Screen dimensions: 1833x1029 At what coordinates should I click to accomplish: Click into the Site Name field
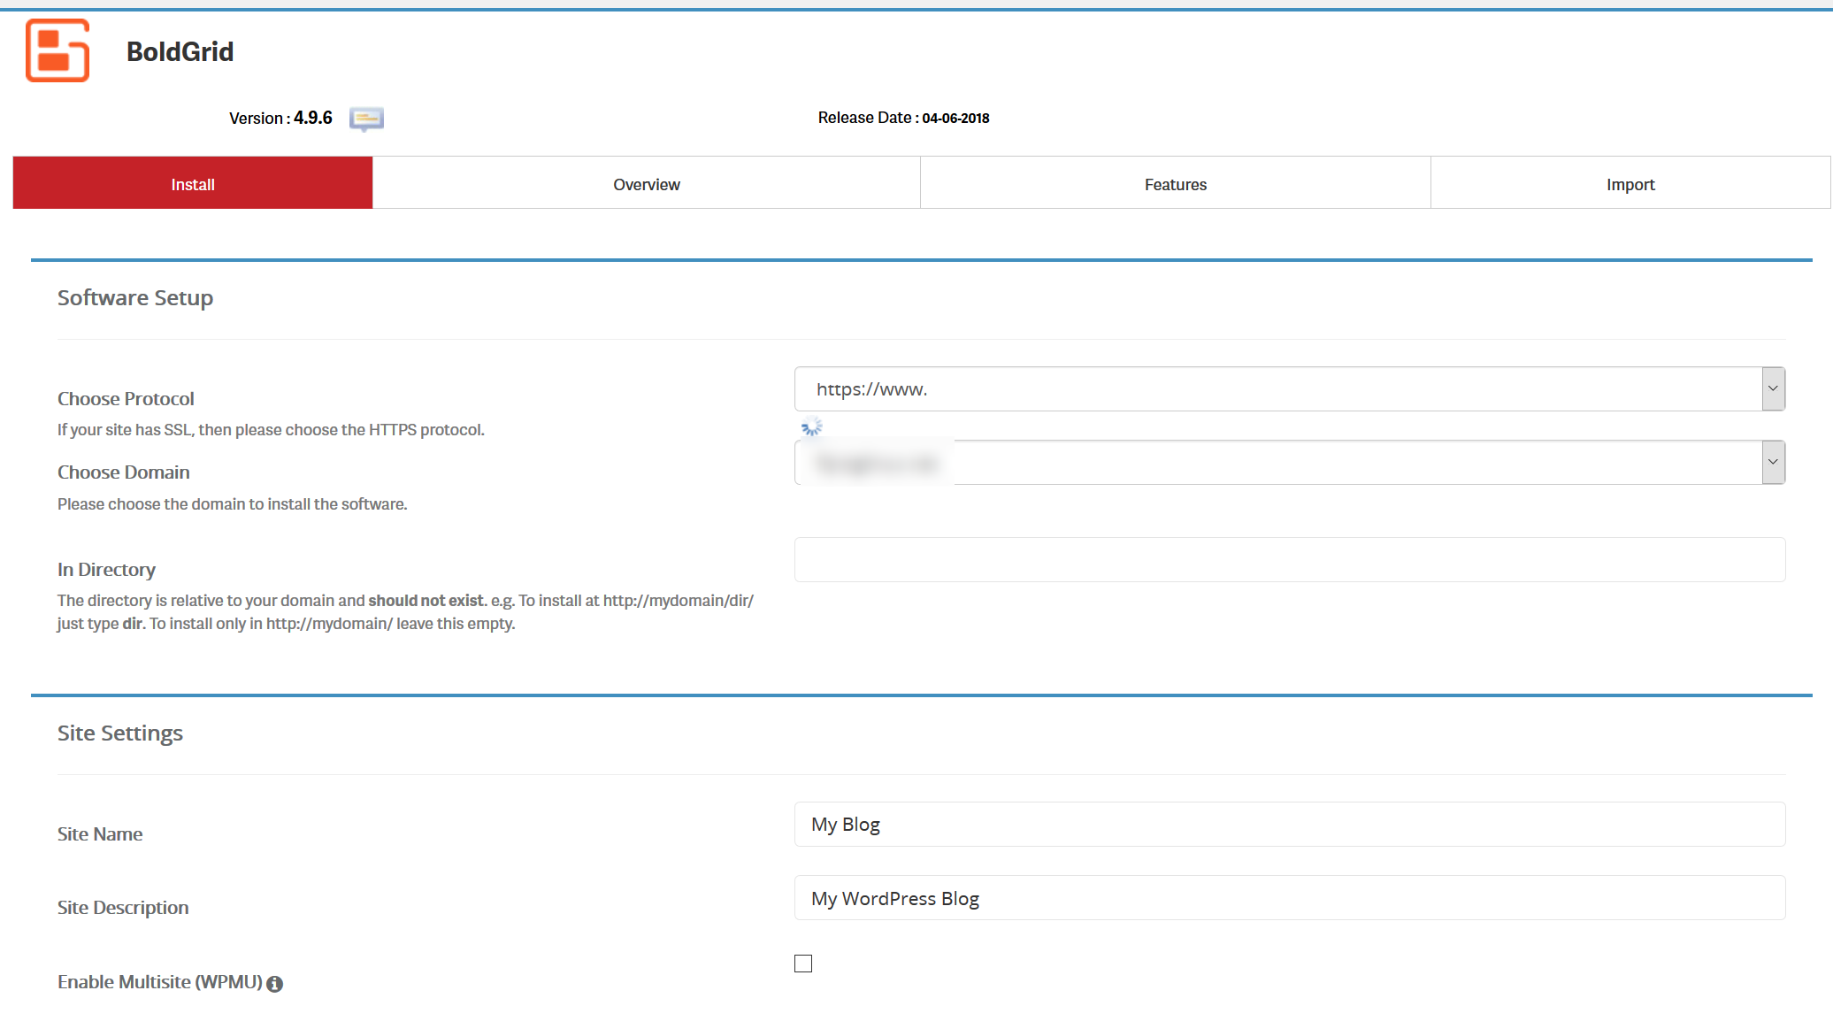pos(1289,825)
